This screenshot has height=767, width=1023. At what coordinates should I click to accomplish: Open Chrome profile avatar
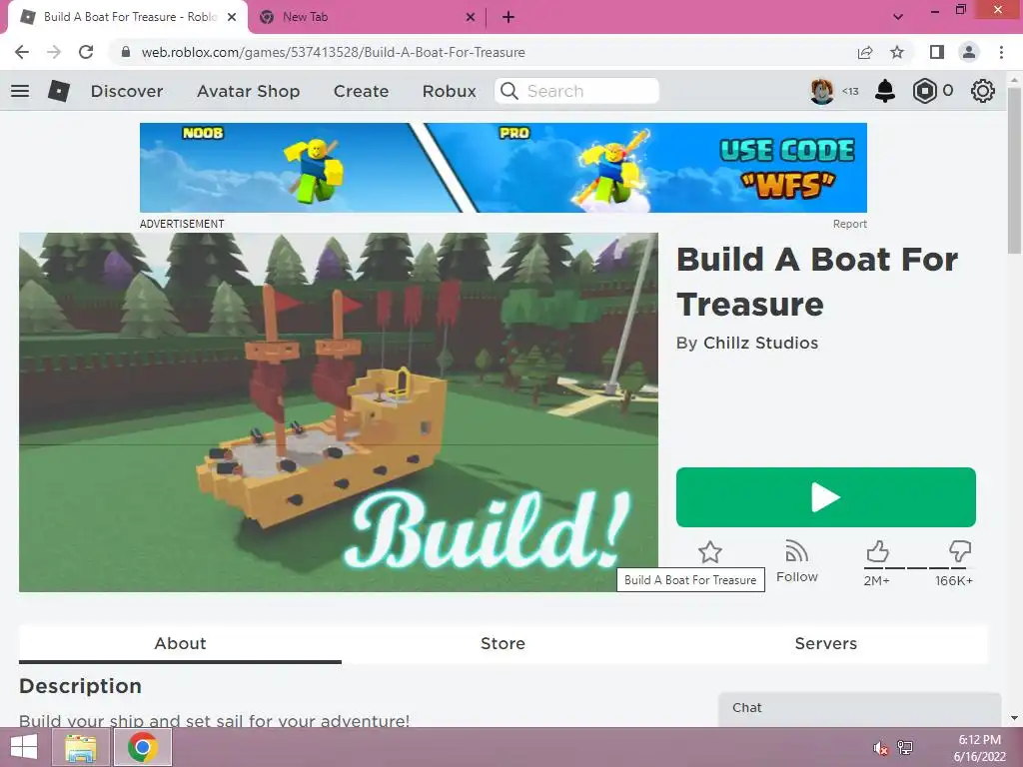click(969, 52)
